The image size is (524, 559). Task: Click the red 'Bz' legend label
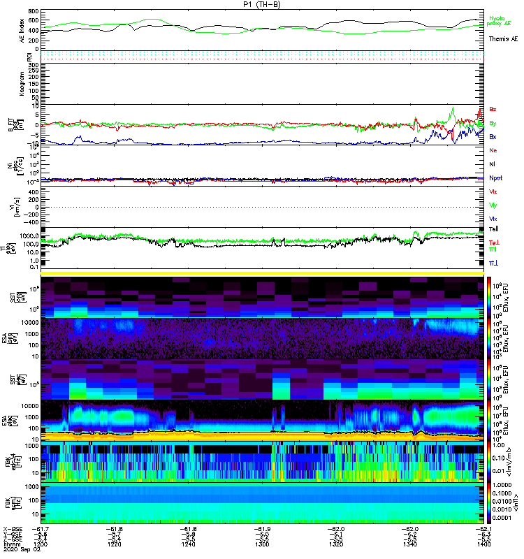493,110
